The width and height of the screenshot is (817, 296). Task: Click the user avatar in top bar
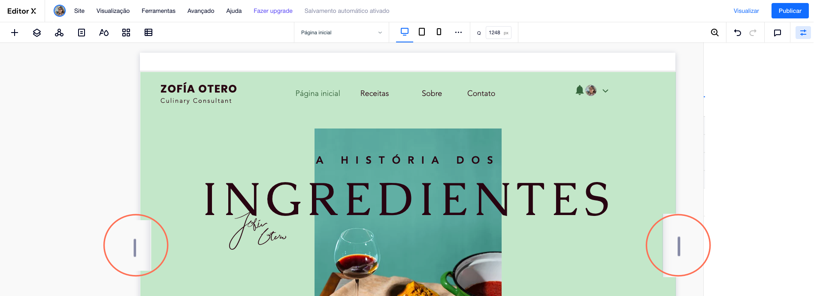pyautogui.click(x=60, y=11)
